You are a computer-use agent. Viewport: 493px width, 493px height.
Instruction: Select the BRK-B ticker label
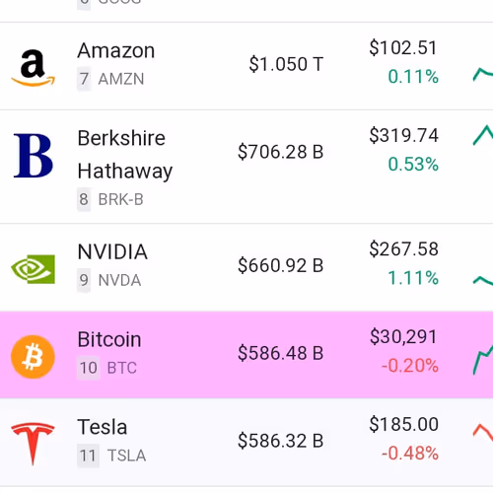[120, 199]
